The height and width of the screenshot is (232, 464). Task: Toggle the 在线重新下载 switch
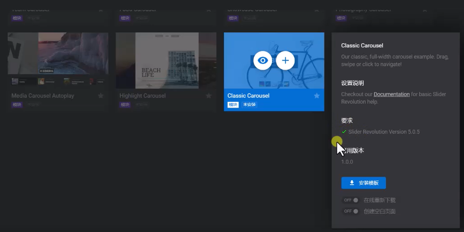(x=351, y=200)
